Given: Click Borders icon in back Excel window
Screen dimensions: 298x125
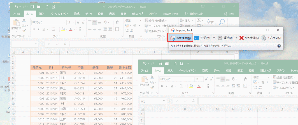Looking at the screenshot, I should 53,29.
